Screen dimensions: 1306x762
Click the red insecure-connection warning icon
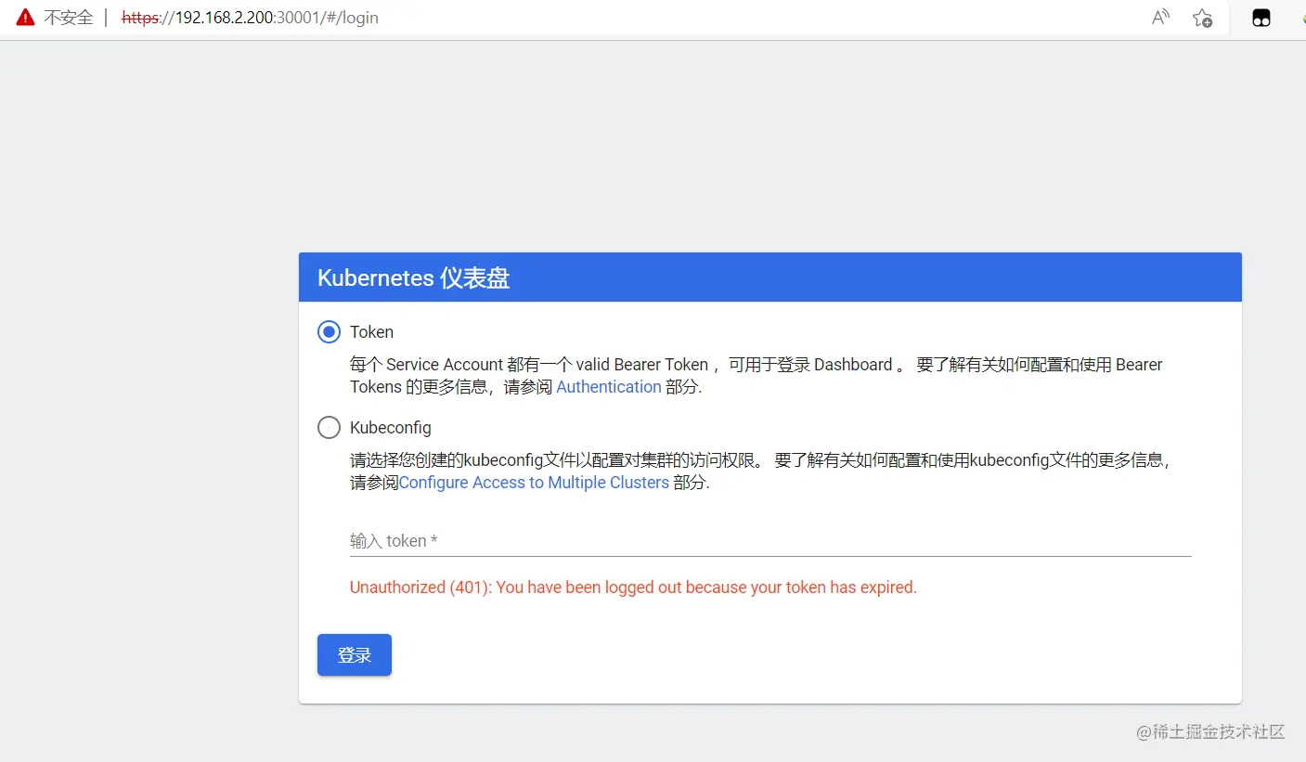[25, 18]
